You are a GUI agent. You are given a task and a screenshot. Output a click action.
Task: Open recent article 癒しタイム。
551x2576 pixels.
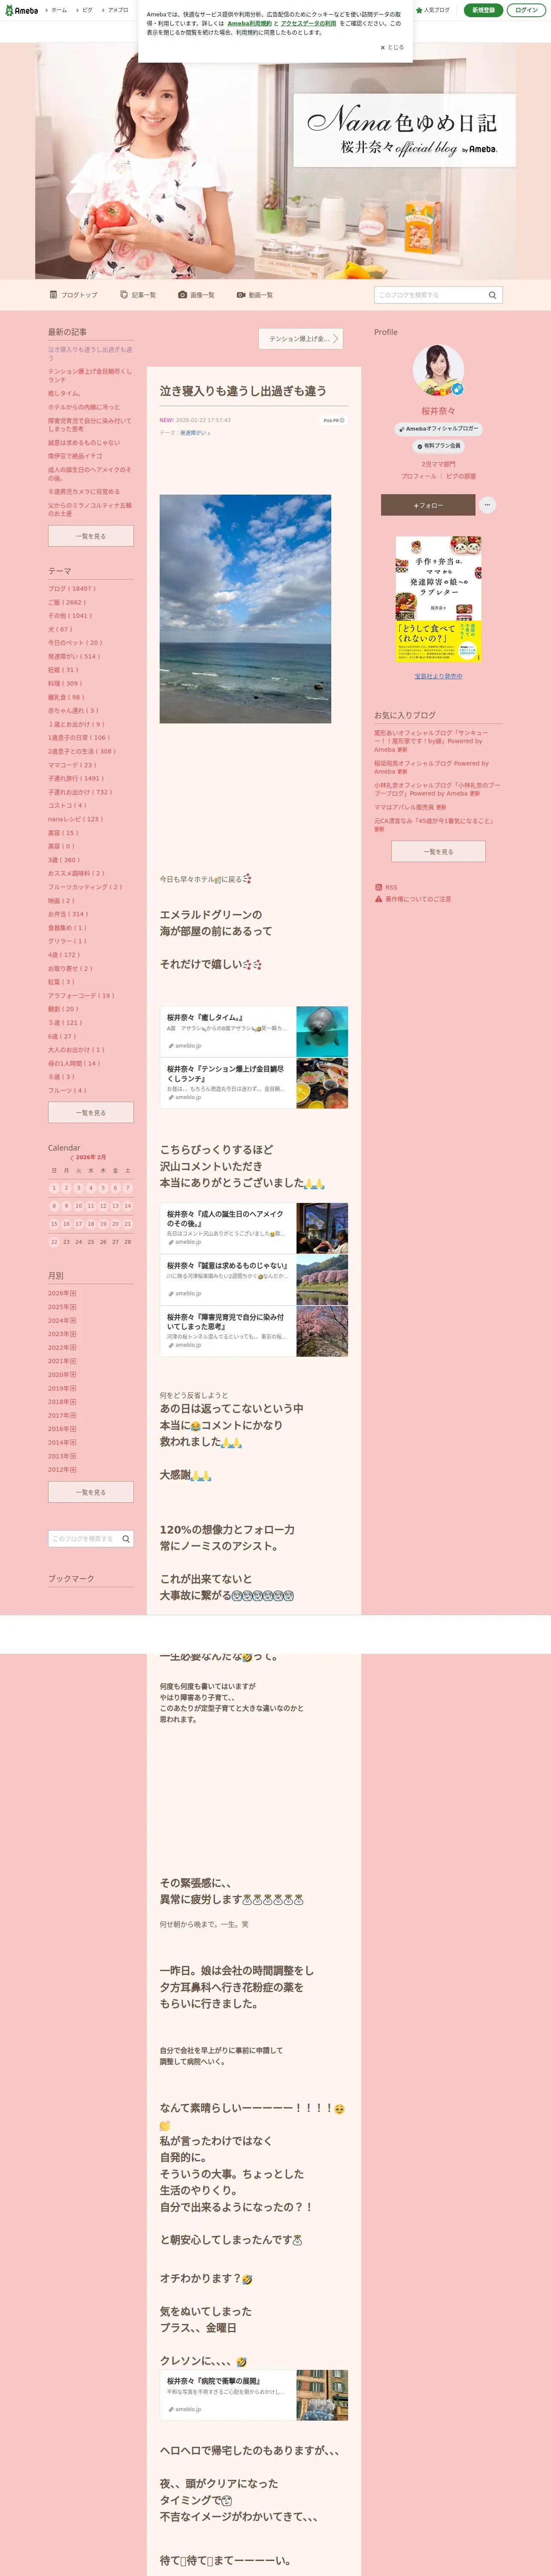[x=64, y=394]
